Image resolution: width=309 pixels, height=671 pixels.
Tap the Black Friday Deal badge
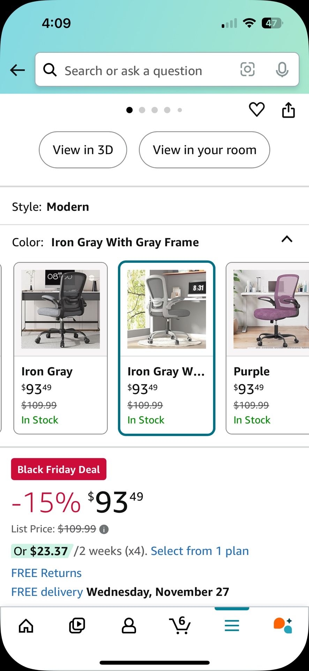58,469
